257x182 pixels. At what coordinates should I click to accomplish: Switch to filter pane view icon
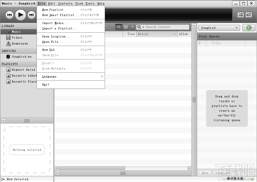126,27
